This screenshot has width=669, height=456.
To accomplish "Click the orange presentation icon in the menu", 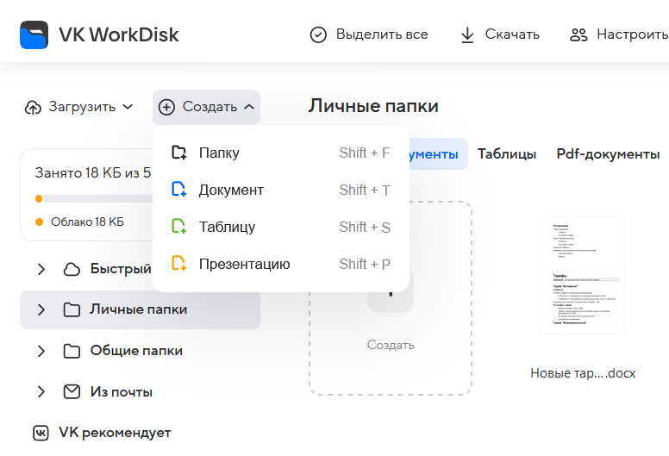I will tap(178, 265).
